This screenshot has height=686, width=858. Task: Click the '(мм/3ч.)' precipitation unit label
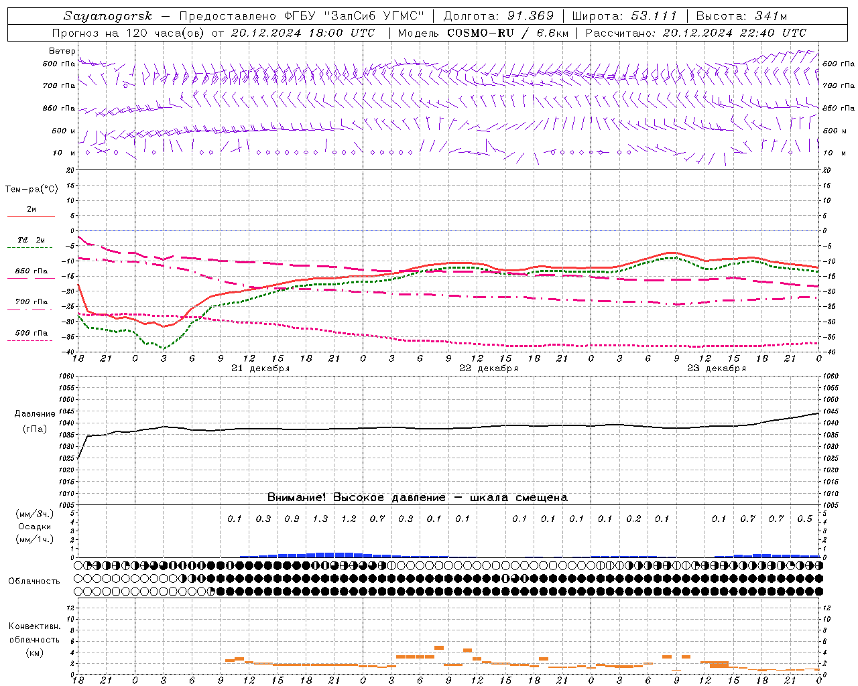point(34,514)
